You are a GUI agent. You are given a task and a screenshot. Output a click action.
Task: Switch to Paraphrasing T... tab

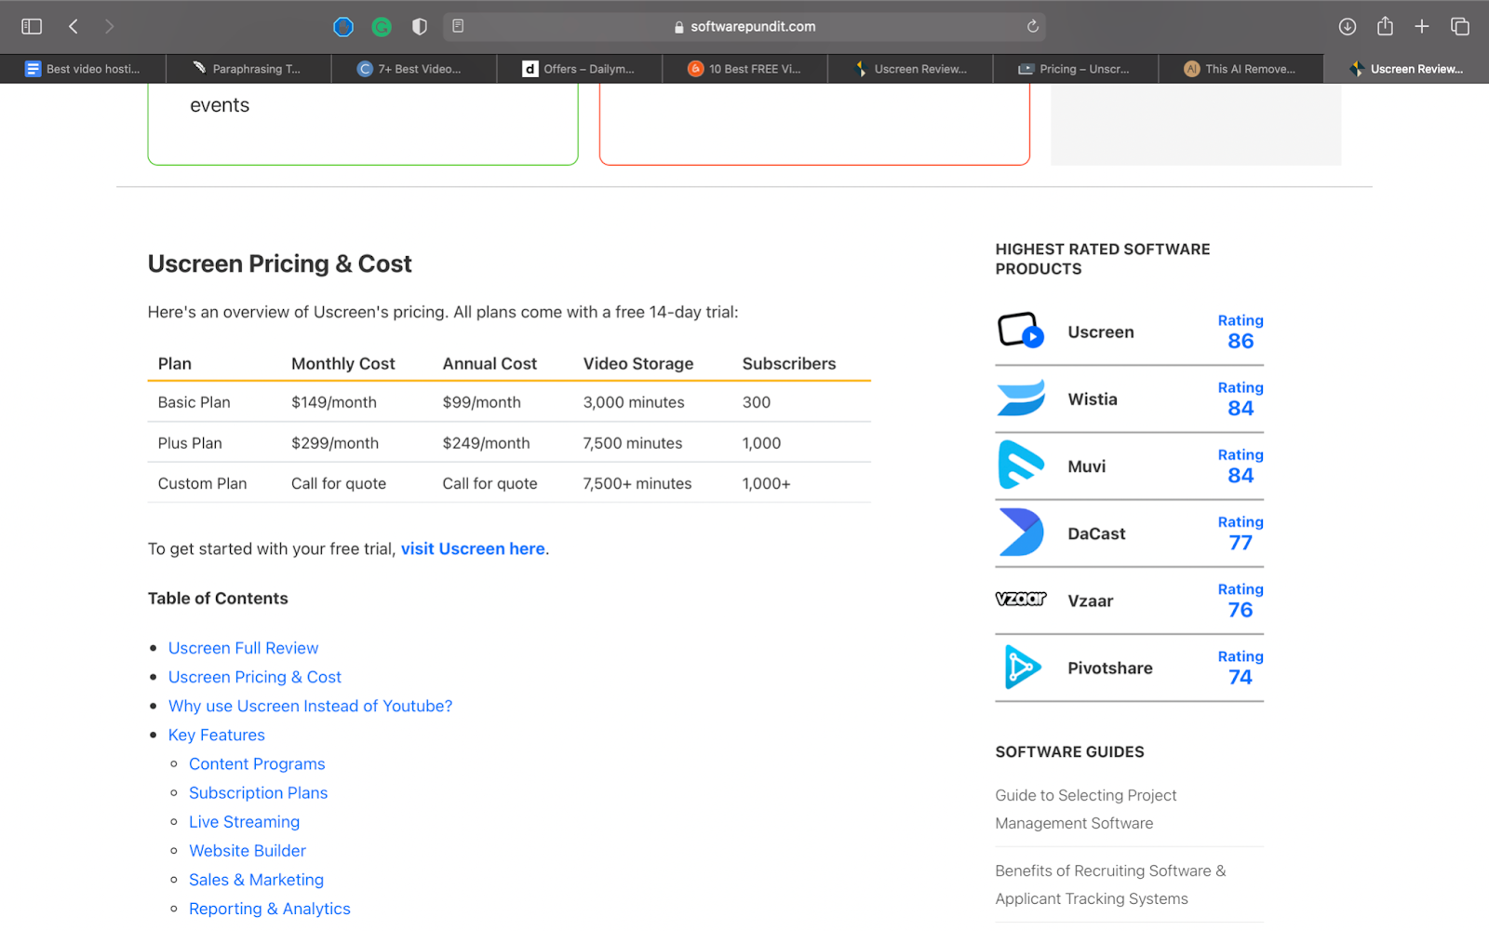tap(248, 69)
